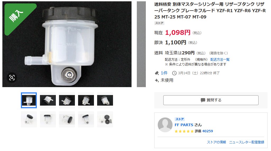Open the ニュースレター配信登録 newsletter signup link
Viewport: 271px width, 151px height.
pos(247,142)
